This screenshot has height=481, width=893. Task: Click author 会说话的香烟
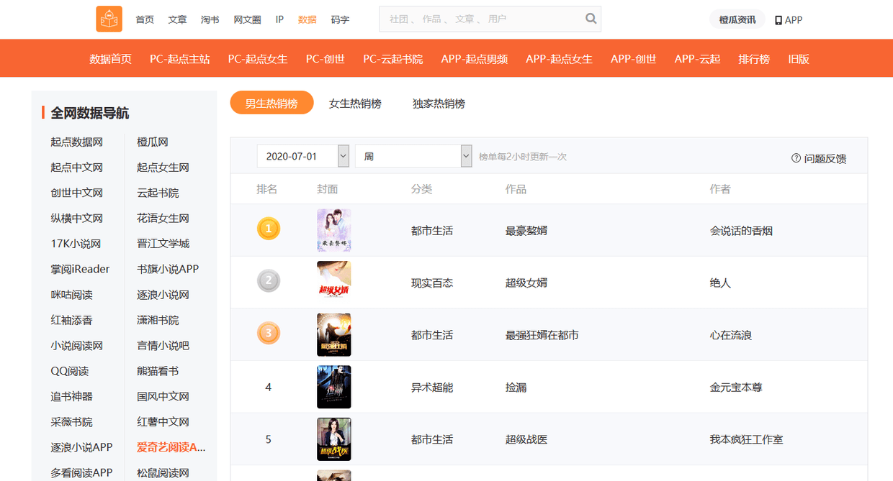[x=741, y=231]
